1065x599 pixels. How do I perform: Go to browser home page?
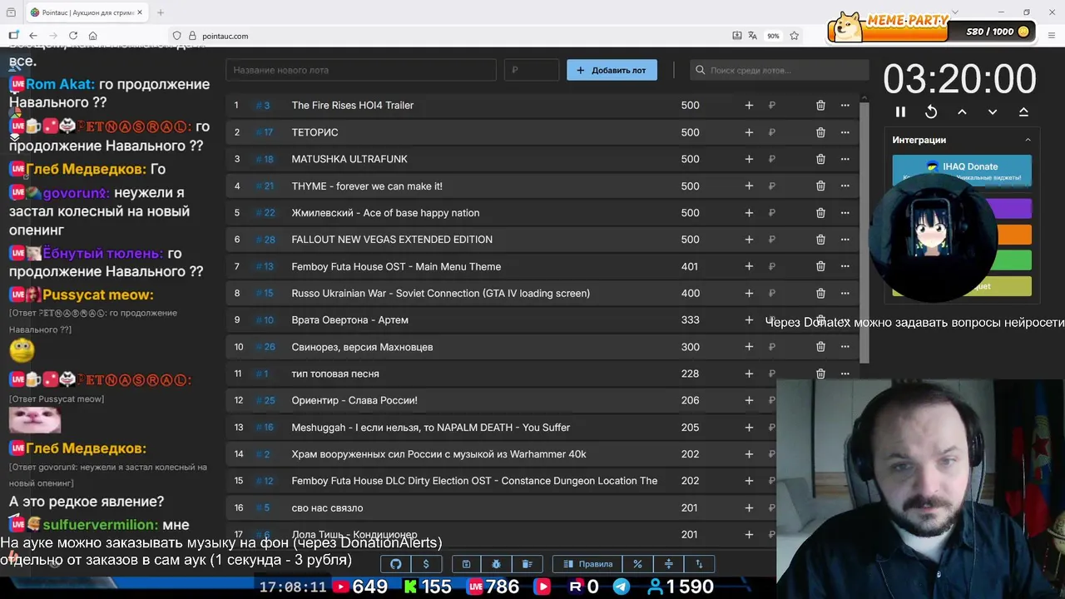[93, 36]
